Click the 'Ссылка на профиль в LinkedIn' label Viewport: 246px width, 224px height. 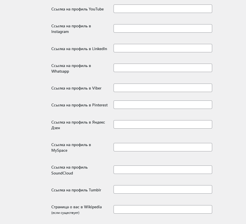pyautogui.click(x=79, y=49)
